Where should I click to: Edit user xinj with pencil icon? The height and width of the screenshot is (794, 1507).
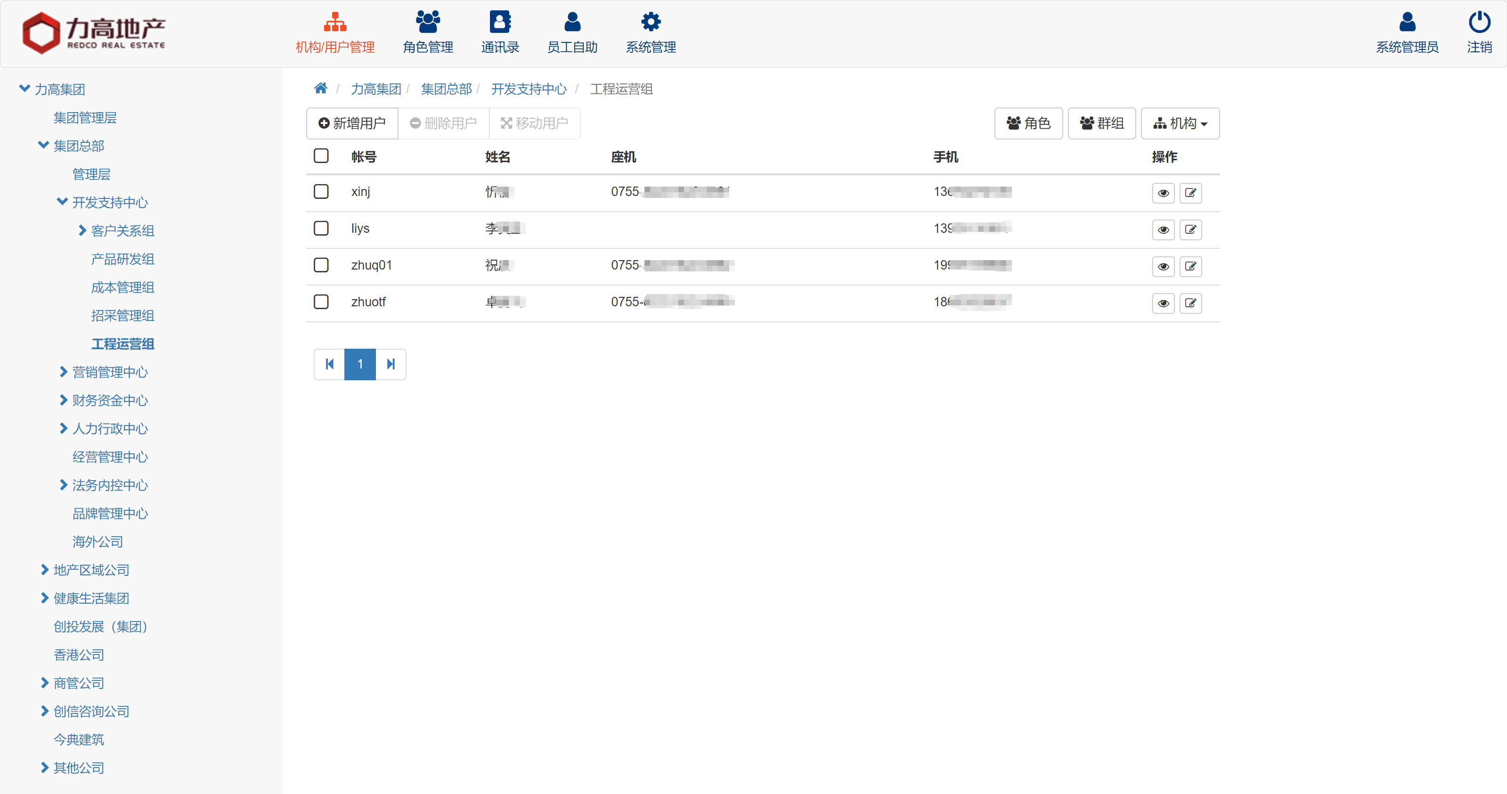point(1190,193)
